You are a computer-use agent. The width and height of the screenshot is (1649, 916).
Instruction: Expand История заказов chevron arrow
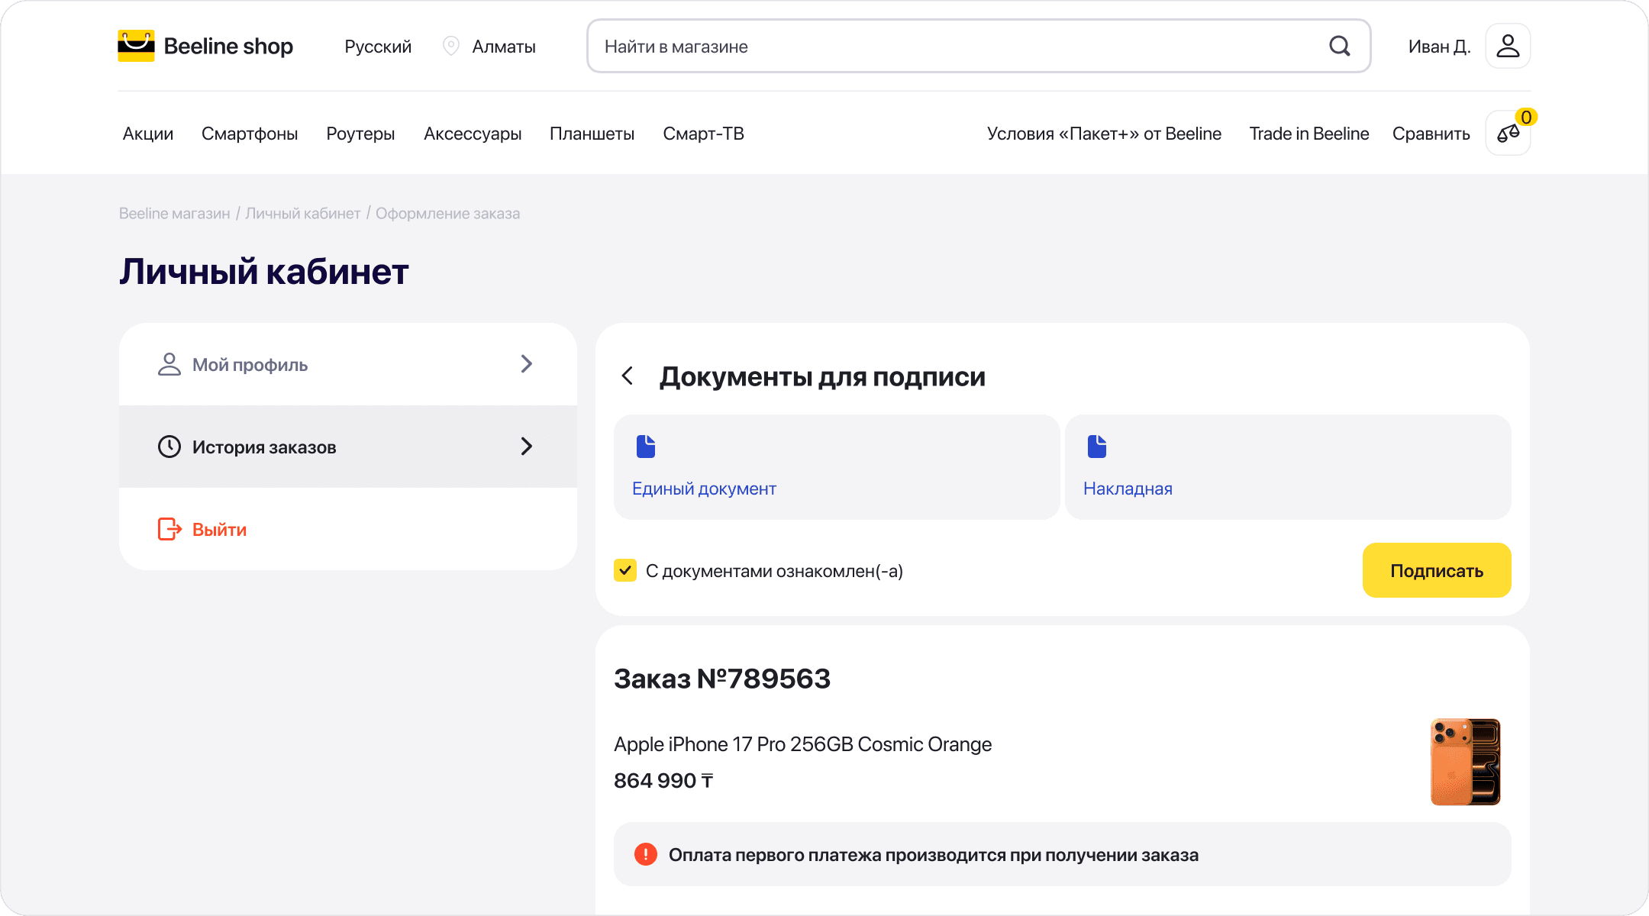coord(526,447)
